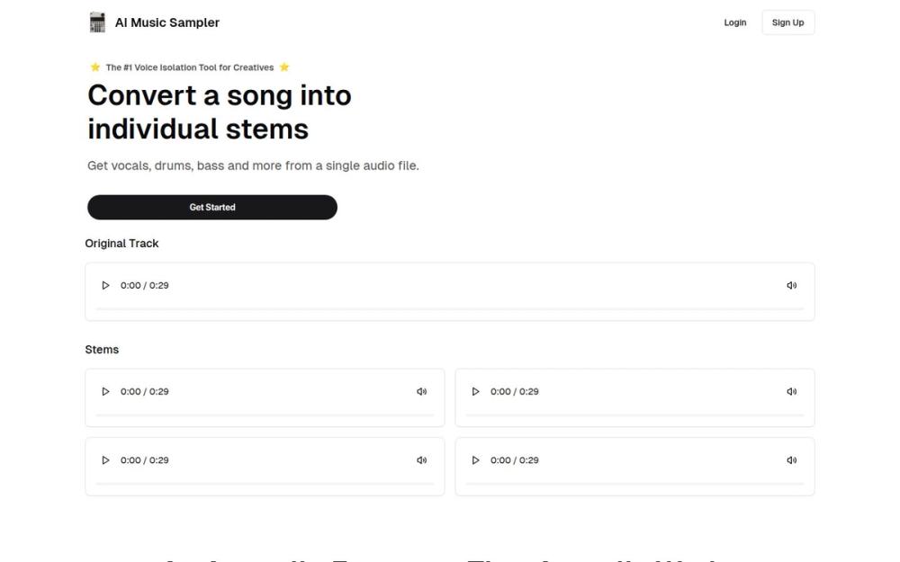Seek on the top-left stem progress bar
This screenshot has height=562, width=900.
tap(265, 415)
